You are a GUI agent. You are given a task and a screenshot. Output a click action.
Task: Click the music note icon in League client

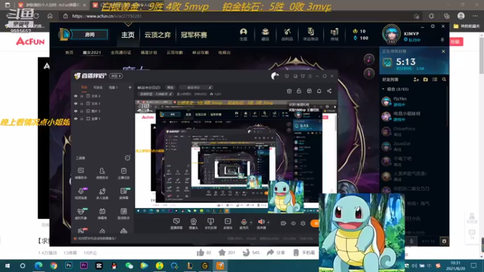coord(369,59)
